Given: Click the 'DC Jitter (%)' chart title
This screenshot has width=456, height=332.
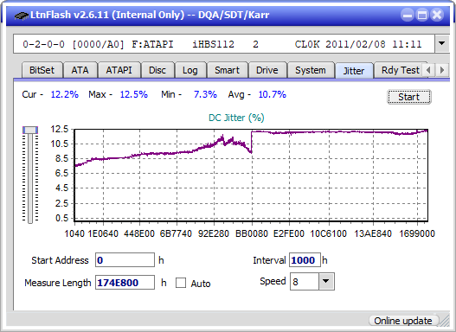Looking at the screenshot, I should [236, 118].
